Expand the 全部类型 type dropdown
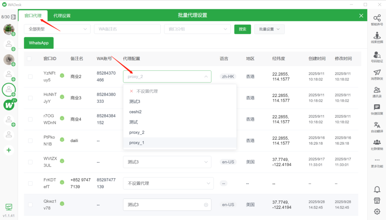The width and height of the screenshot is (386, 220). point(57,29)
